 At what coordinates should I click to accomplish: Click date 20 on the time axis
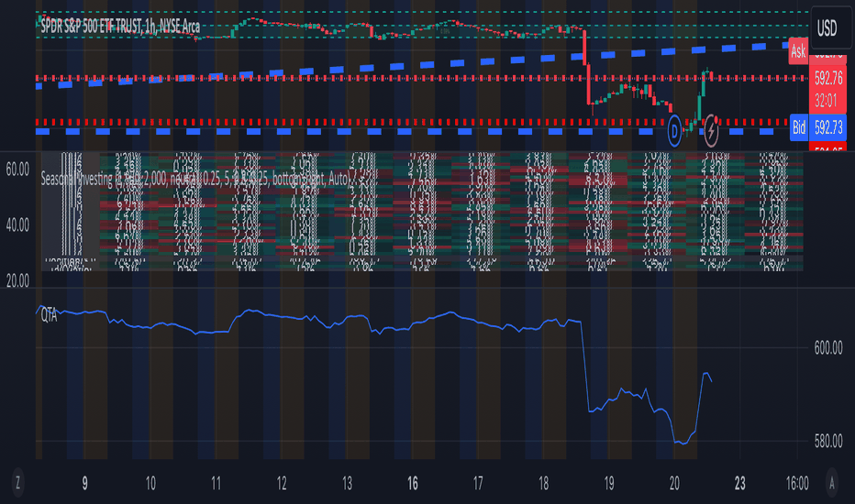coord(674,483)
